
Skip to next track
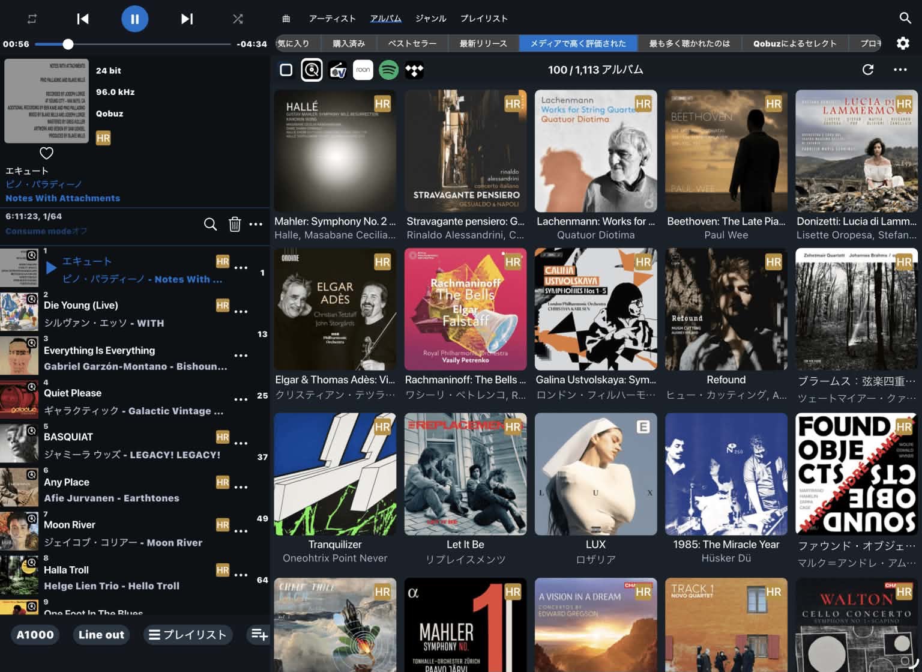[x=187, y=19]
